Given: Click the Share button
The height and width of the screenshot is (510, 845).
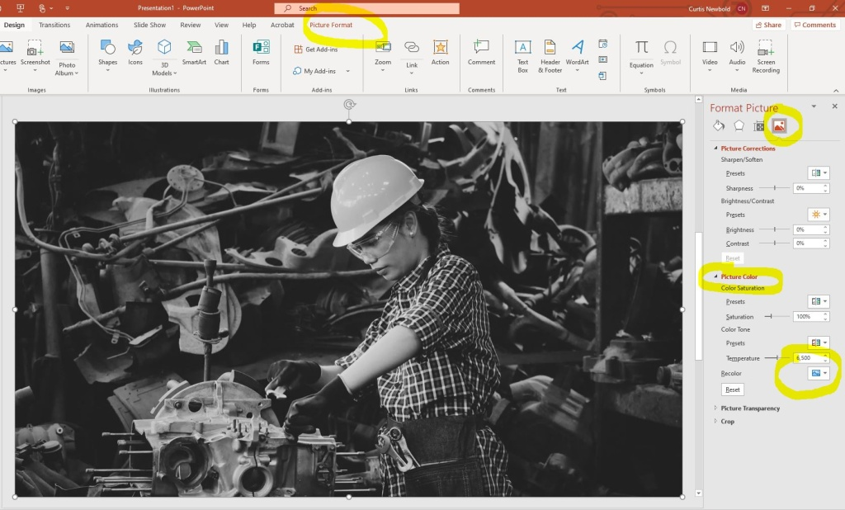Looking at the screenshot, I should (767, 25).
